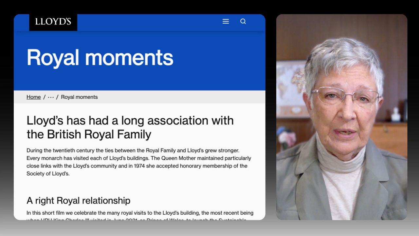Viewport: 419px width, 236px height.
Task: Click the A right Royal relationship heading
Action: tap(78, 200)
